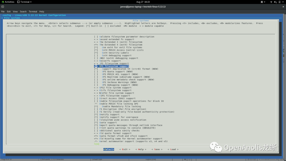This screenshot has width=286, height=161.
Task: Open the Edit menu
Action: 9,11
